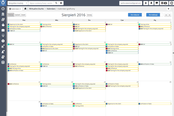The height and width of the screenshot is (116, 174).
Task: Open the briefcase sidebar module
Action: tap(3, 30)
